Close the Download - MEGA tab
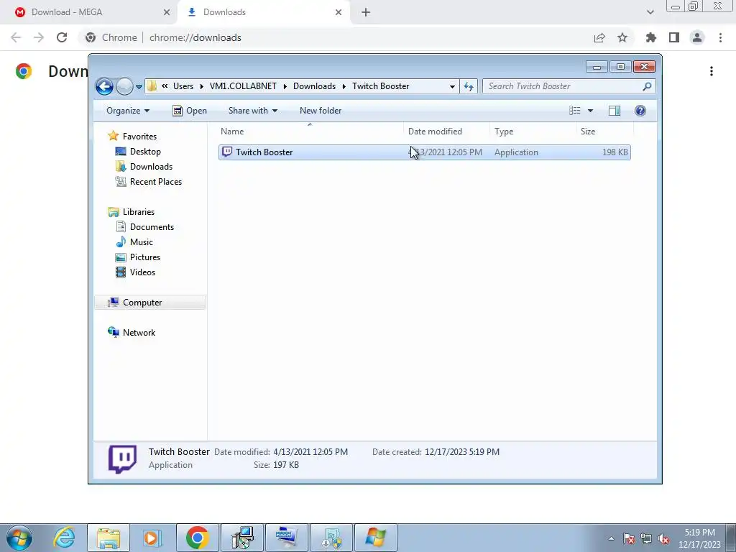 [x=167, y=12]
